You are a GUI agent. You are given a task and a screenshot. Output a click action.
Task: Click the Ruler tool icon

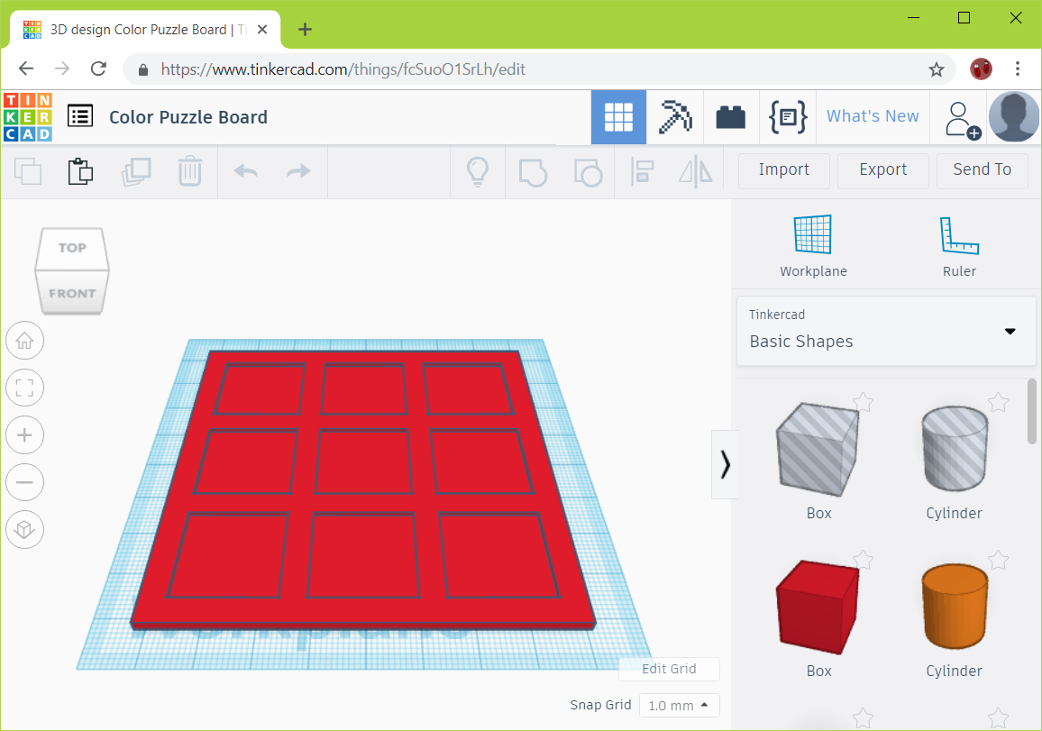coord(958,233)
